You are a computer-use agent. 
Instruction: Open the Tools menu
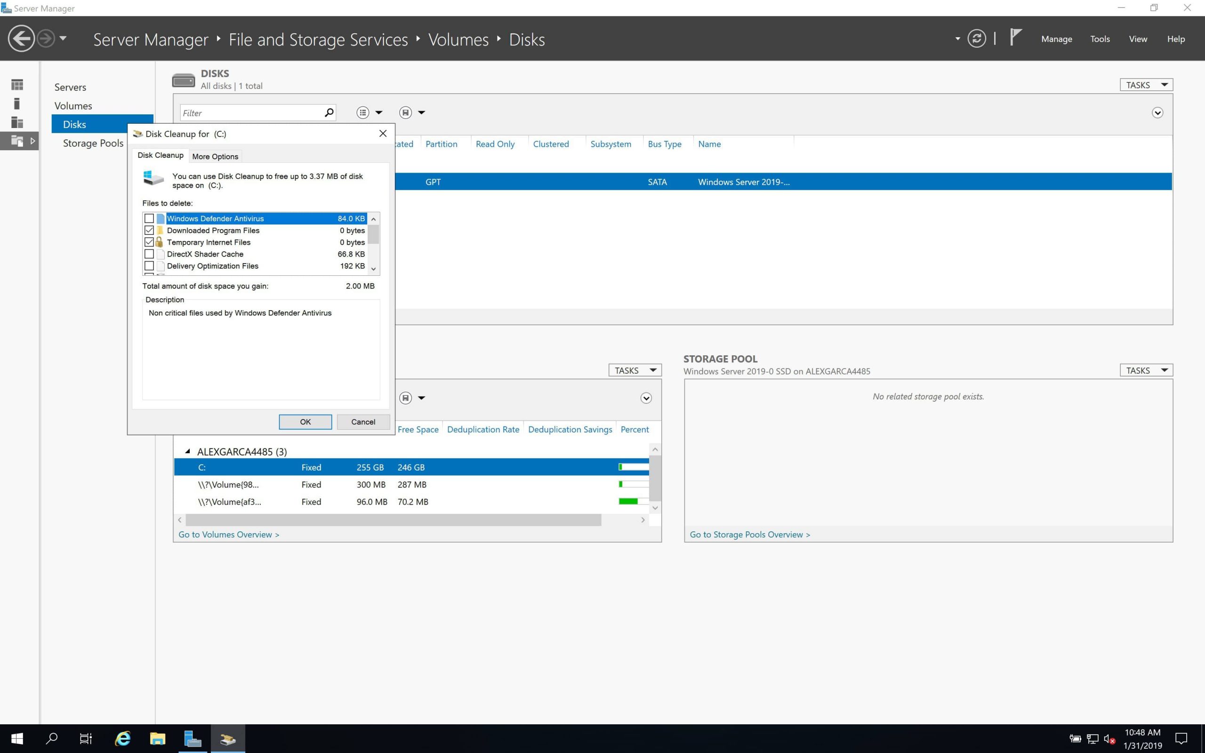click(1100, 39)
